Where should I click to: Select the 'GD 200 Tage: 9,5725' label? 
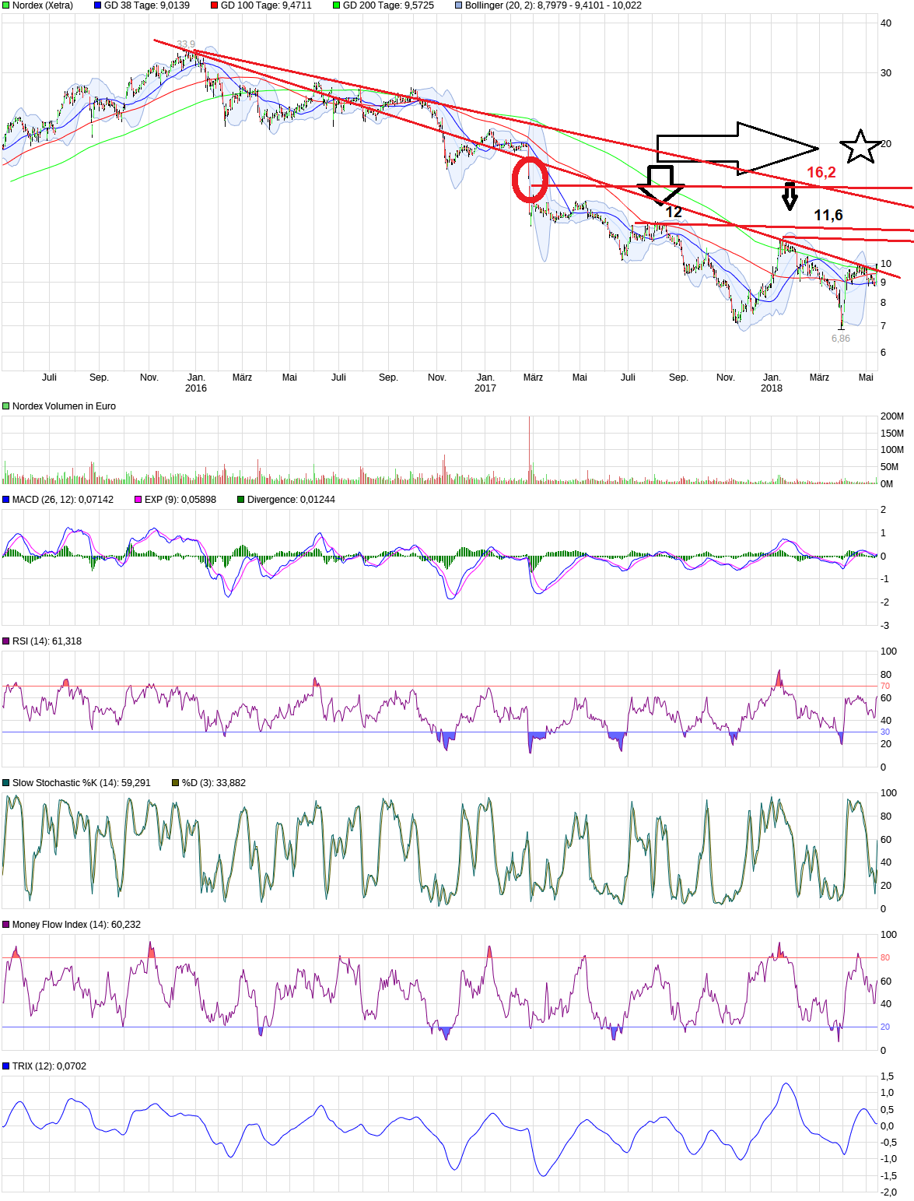388,5
